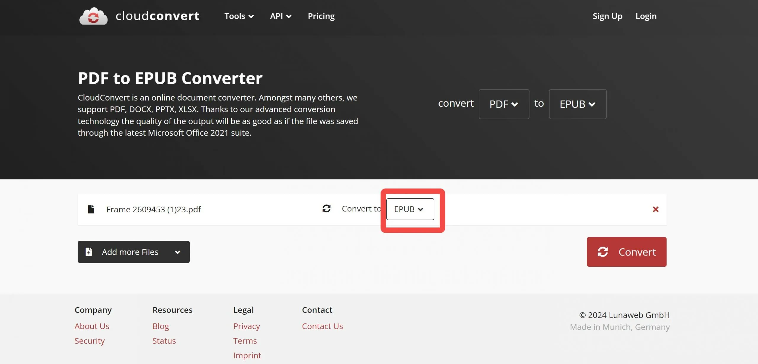Open the Contact Us page

click(322, 326)
